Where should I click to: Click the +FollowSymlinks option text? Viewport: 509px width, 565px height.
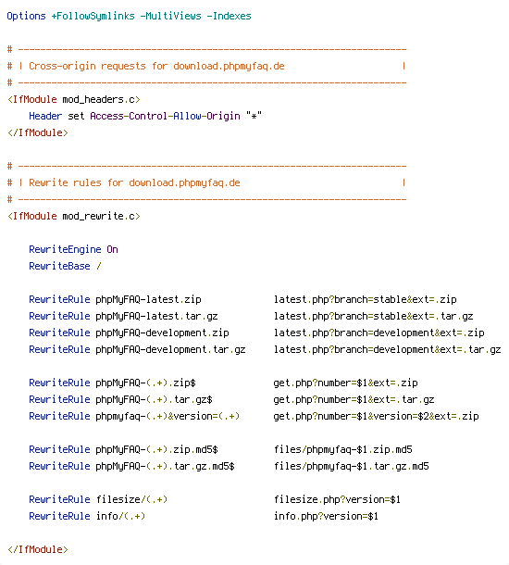pyautogui.click(x=93, y=17)
